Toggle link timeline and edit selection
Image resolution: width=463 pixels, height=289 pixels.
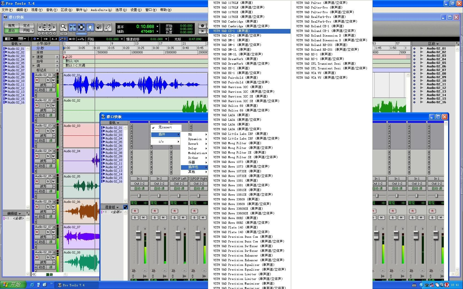(63, 39)
